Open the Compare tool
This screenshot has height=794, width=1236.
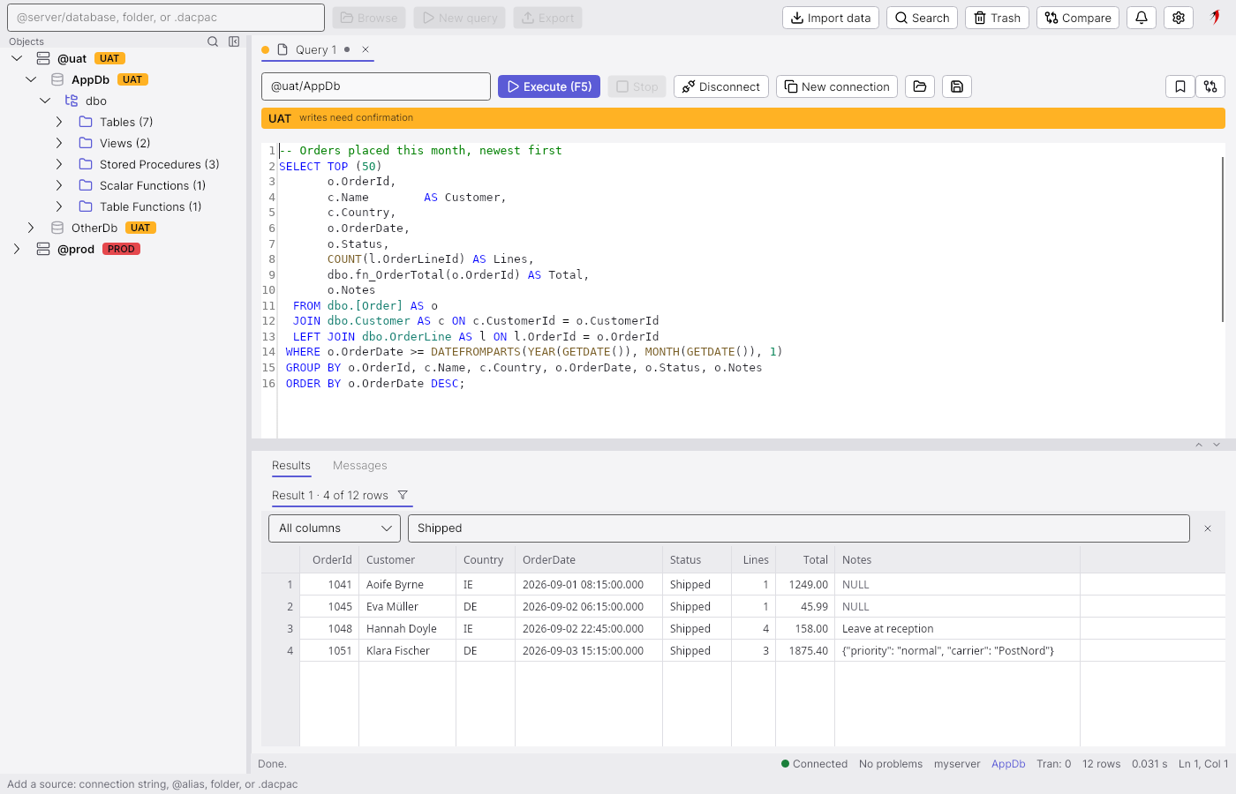[x=1078, y=18]
